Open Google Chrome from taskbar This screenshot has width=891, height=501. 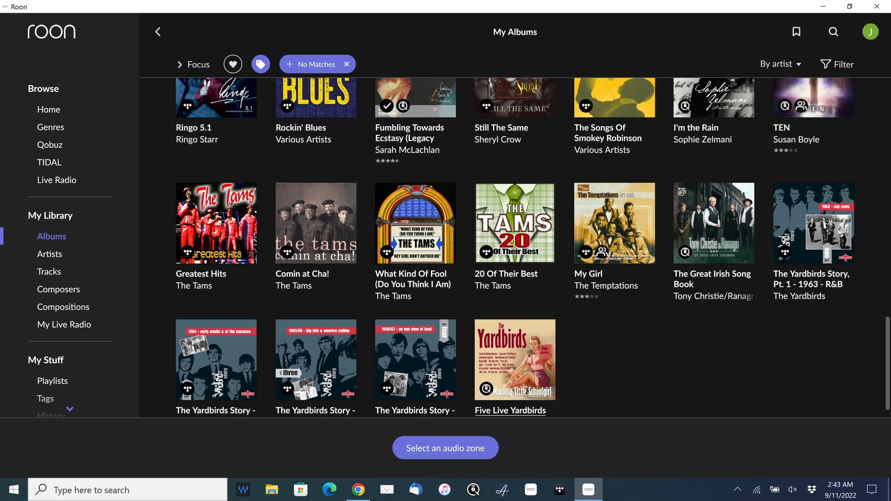tap(358, 489)
